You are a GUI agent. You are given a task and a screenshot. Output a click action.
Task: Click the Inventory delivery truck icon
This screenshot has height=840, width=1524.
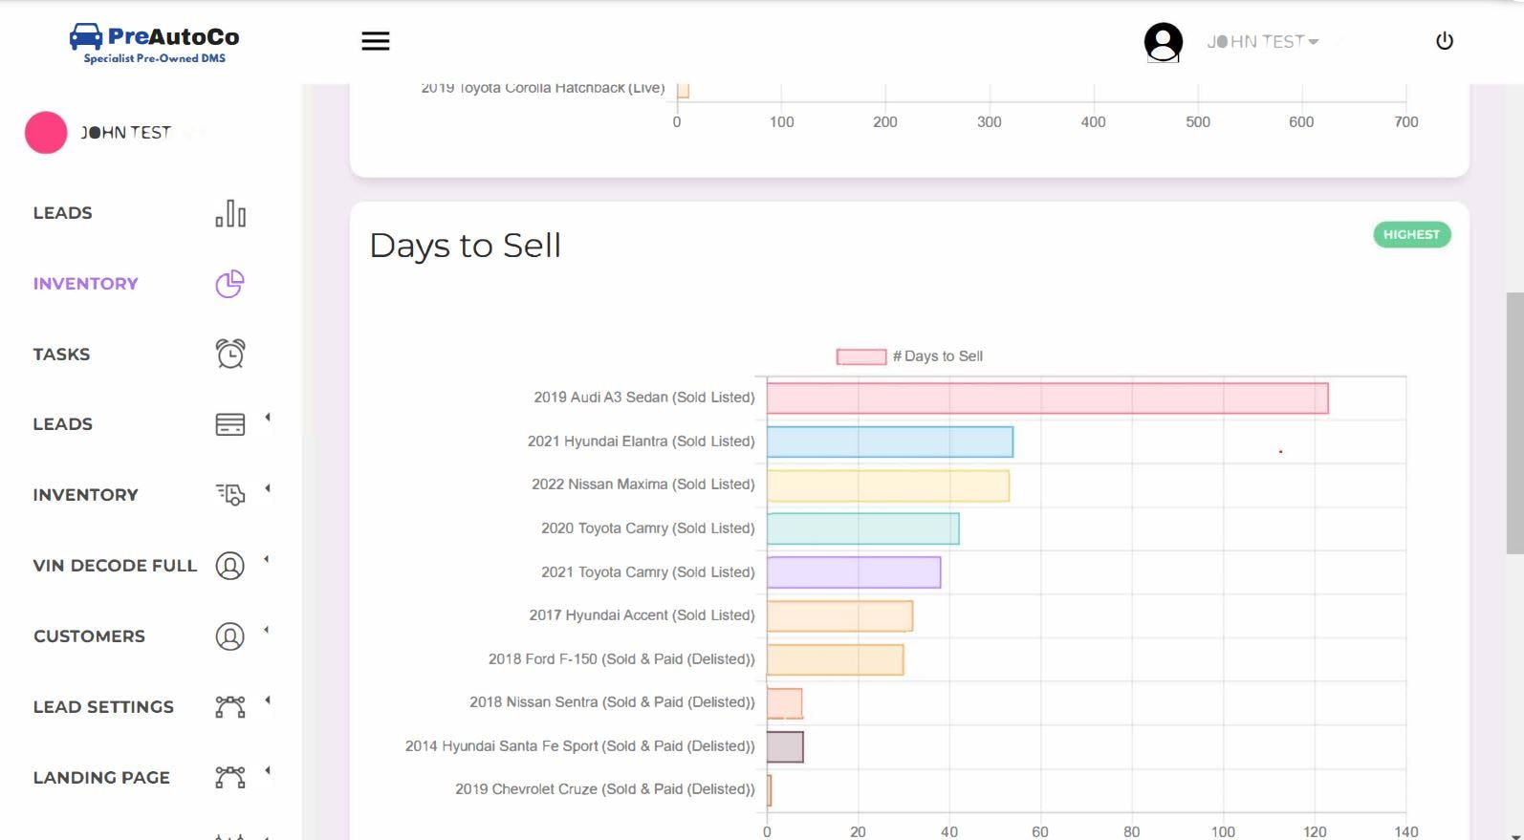pyautogui.click(x=229, y=494)
